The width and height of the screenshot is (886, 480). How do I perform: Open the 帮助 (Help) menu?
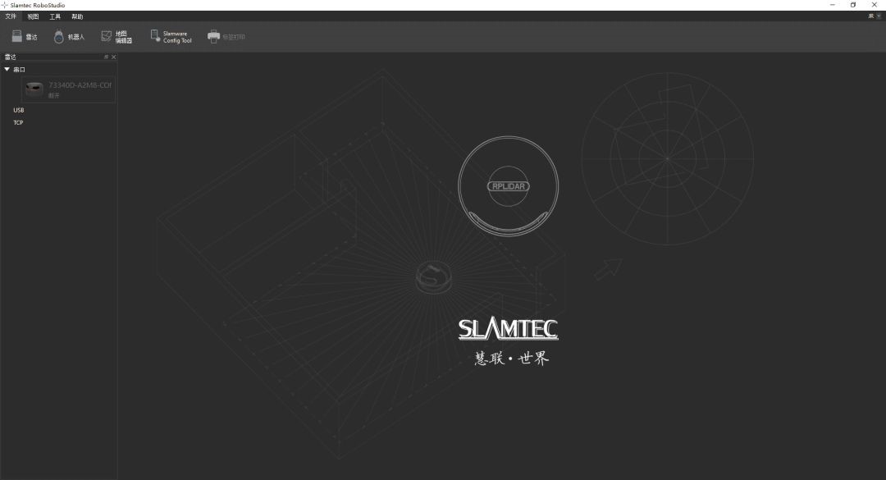tap(77, 16)
